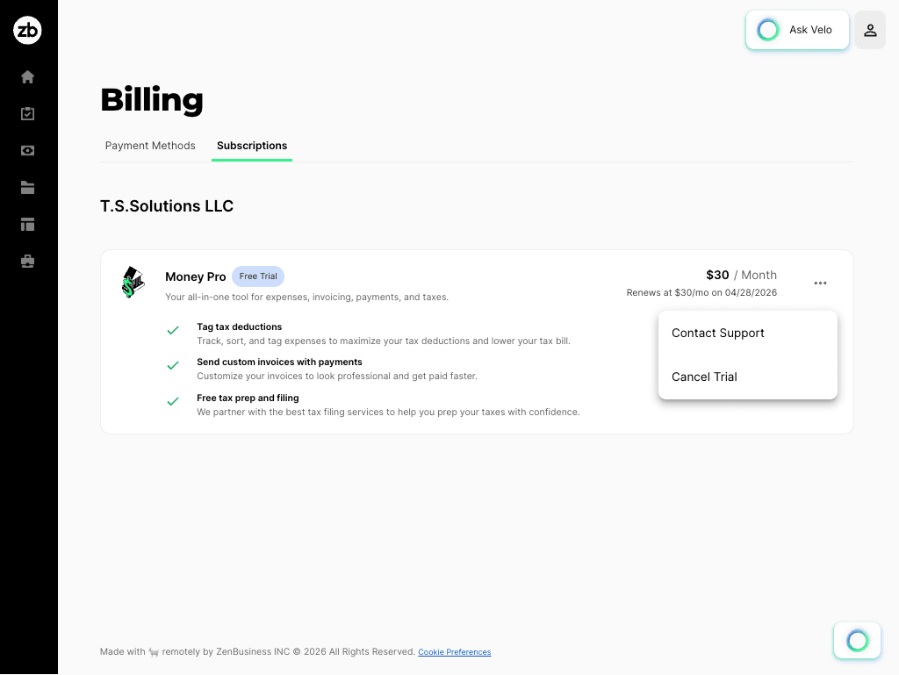Open the money/finances sidebar icon
This screenshot has width=899, height=675.
pyautogui.click(x=27, y=150)
